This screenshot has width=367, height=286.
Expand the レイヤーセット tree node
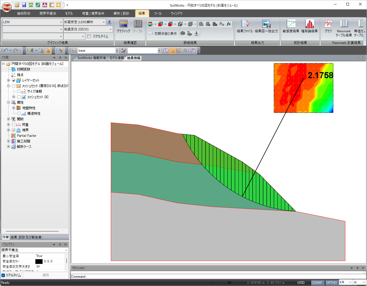click(8, 80)
